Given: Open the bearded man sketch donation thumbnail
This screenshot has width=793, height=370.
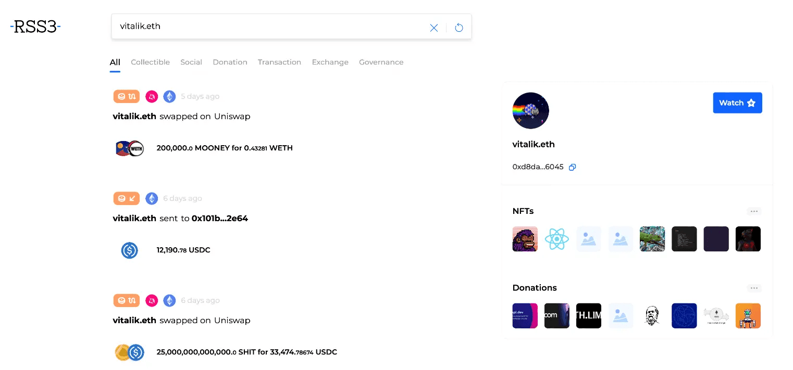Looking at the screenshot, I should (x=652, y=316).
